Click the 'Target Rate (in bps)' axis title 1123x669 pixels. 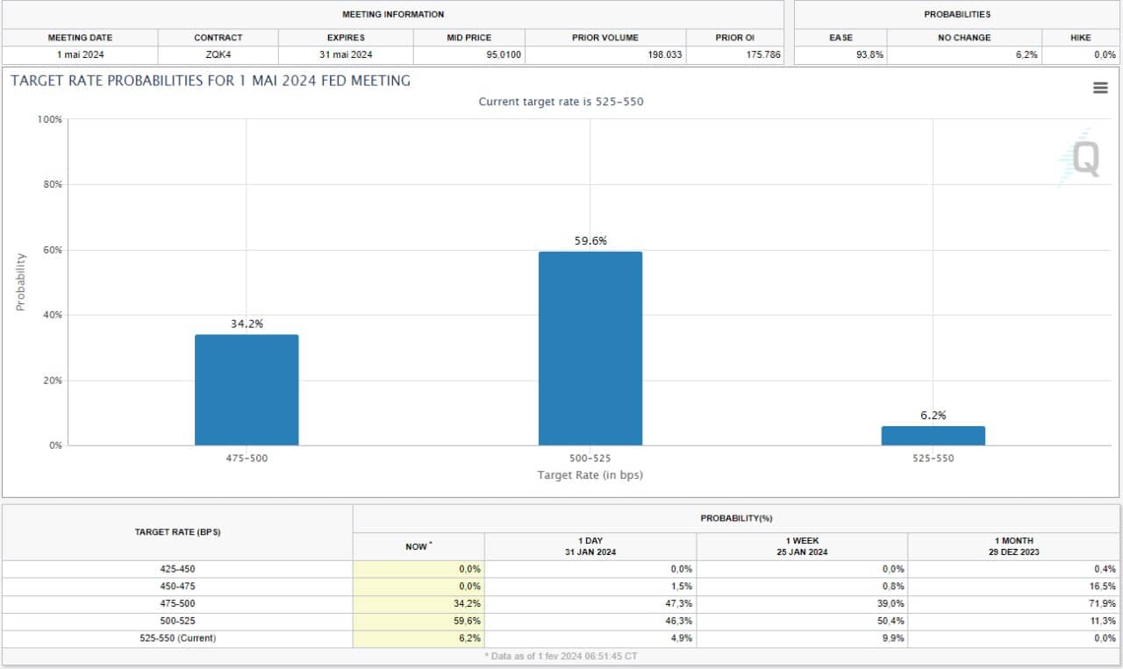tap(590, 475)
